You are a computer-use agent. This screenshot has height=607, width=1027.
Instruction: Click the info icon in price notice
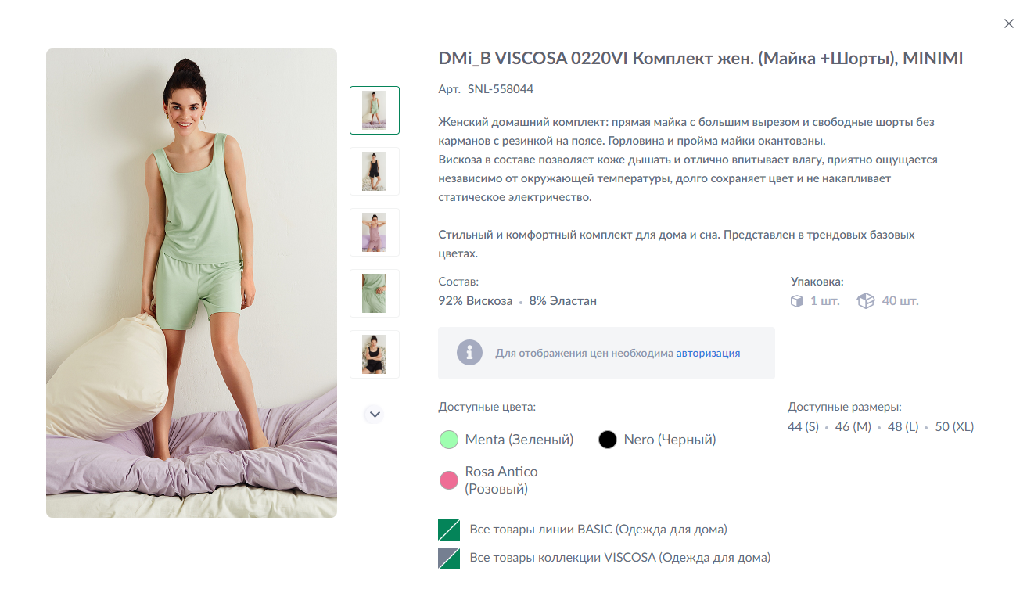[x=470, y=353]
